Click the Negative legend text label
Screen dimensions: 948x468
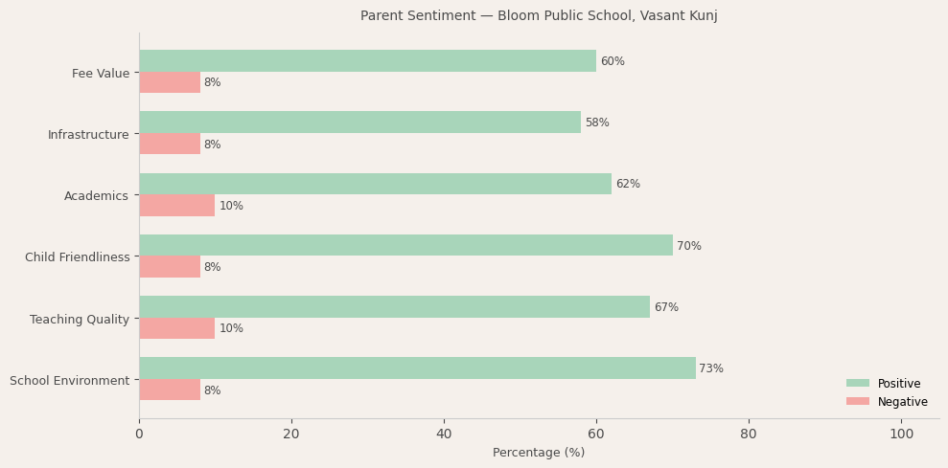(903, 402)
